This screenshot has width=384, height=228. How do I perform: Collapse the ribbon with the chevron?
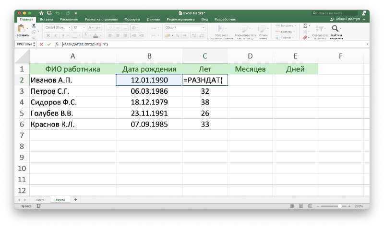pos(364,19)
